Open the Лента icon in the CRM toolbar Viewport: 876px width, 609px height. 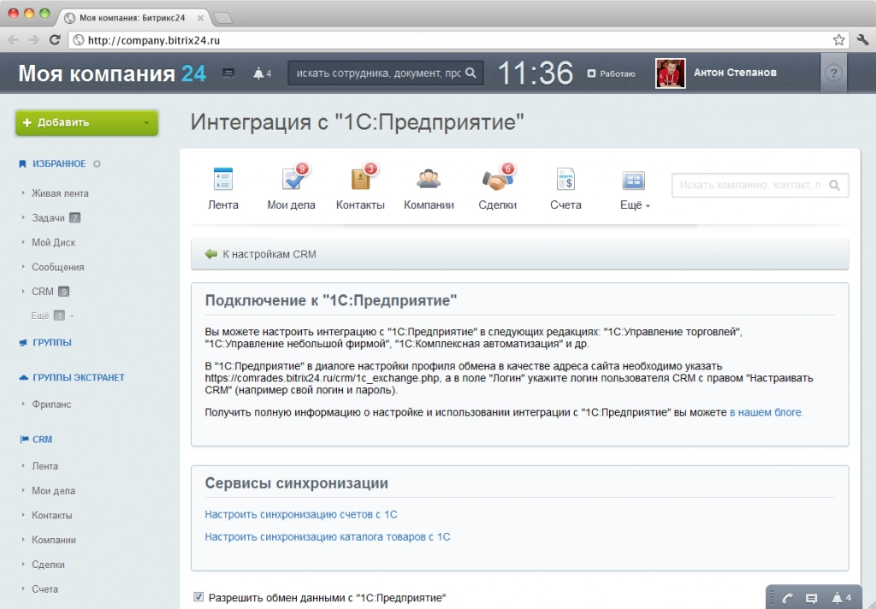[x=223, y=180]
